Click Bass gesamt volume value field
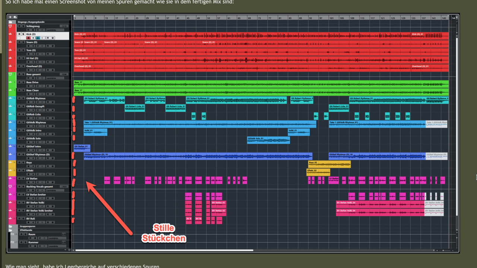This screenshot has height=268, width=477. 64,74
